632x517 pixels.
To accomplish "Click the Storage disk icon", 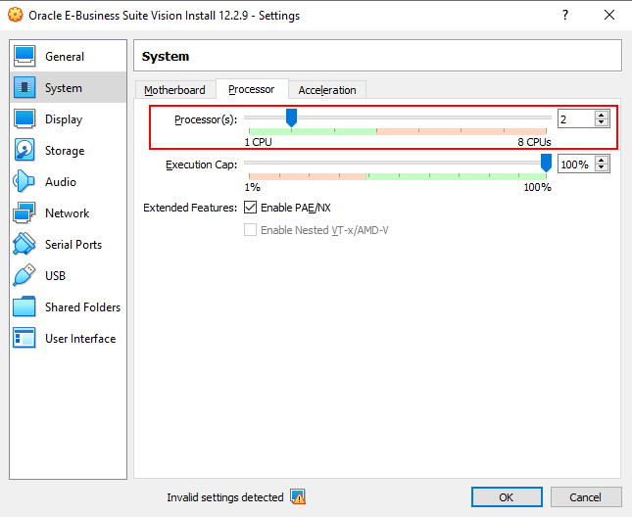I will click(24, 151).
